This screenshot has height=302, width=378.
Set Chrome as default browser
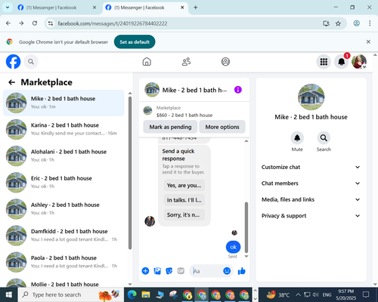135,42
